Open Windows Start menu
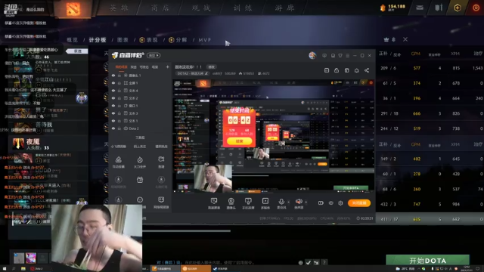 (4, 269)
